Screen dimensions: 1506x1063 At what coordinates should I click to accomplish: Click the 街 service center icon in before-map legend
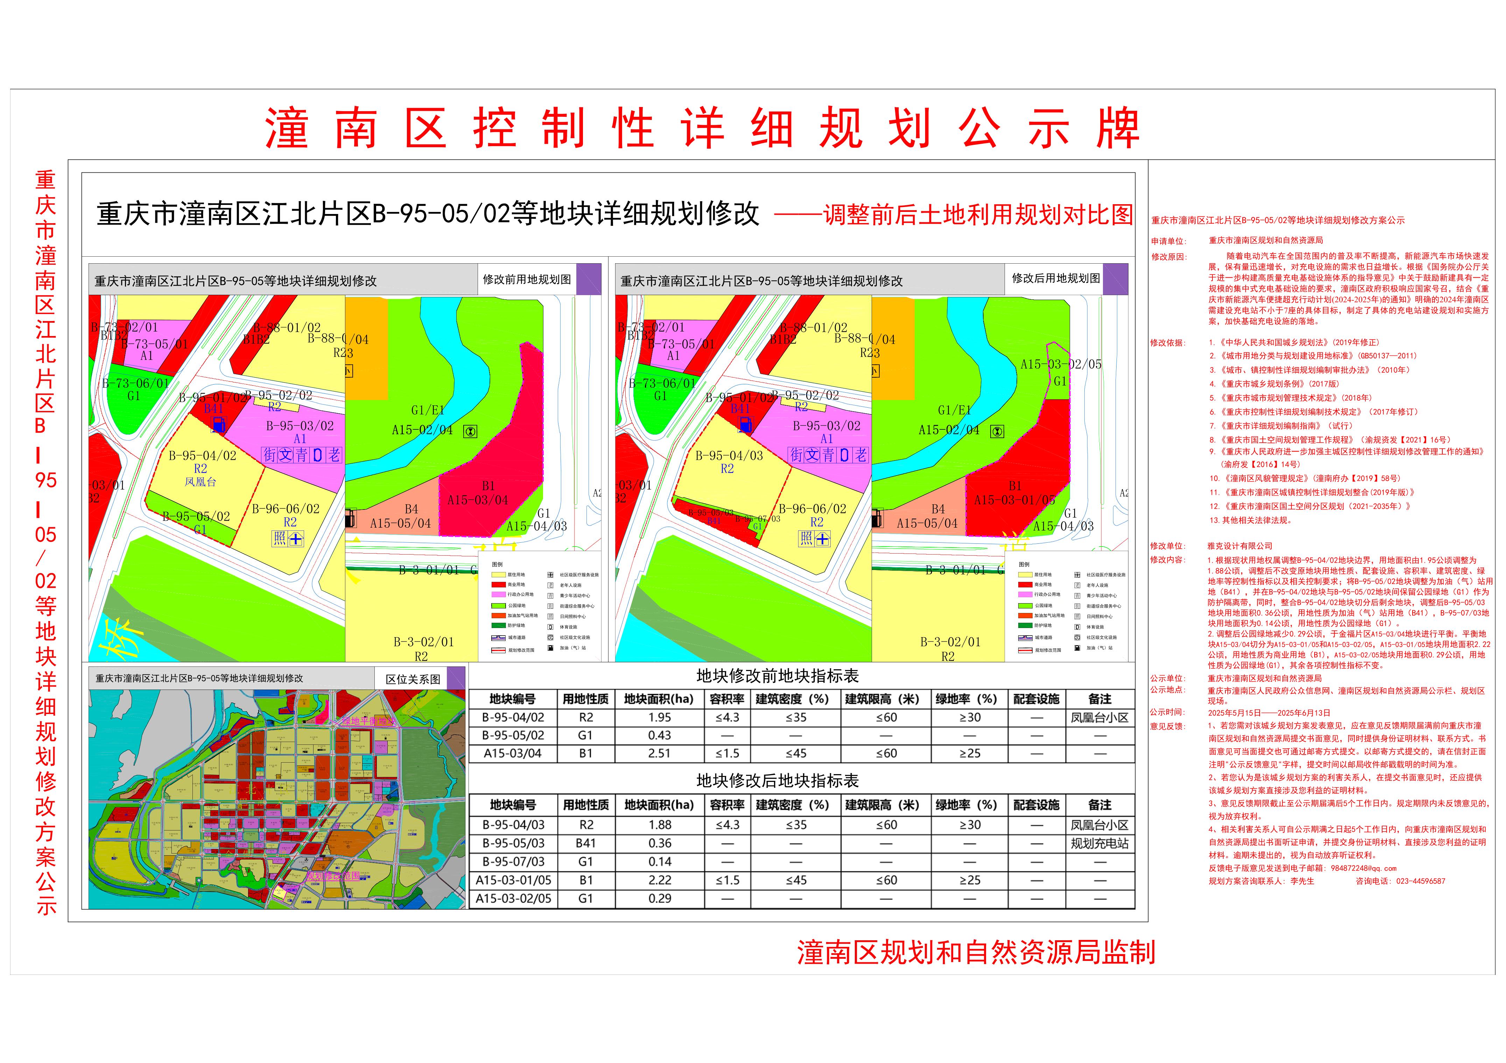[x=550, y=606]
